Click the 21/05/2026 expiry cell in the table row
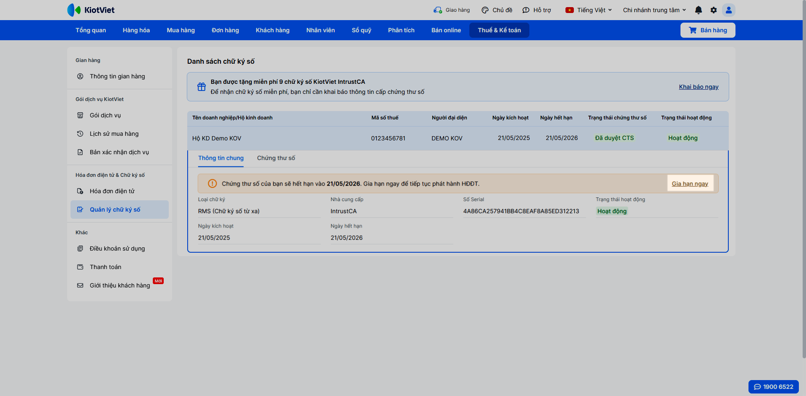The image size is (806, 396). [x=562, y=138]
